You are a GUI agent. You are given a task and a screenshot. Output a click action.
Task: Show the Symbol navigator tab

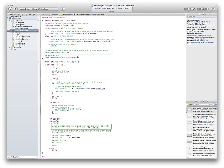15,14
